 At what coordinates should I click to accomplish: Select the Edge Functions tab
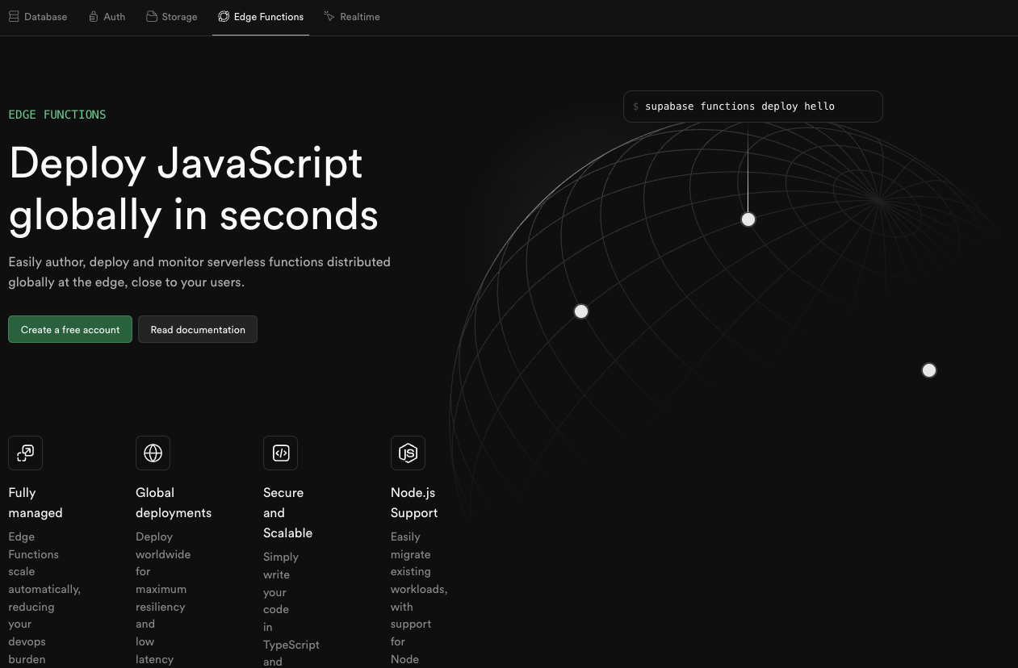tap(261, 17)
